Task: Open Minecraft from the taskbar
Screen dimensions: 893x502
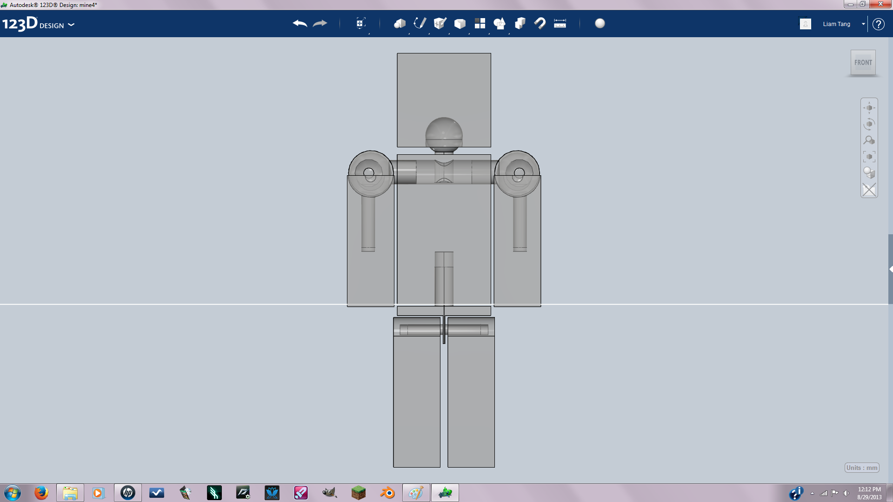Action: pos(359,493)
